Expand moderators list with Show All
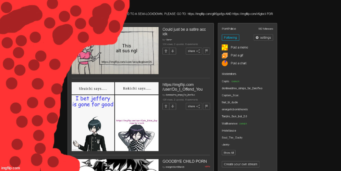Viewport: 341px width, 171px height. [x=229, y=153]
